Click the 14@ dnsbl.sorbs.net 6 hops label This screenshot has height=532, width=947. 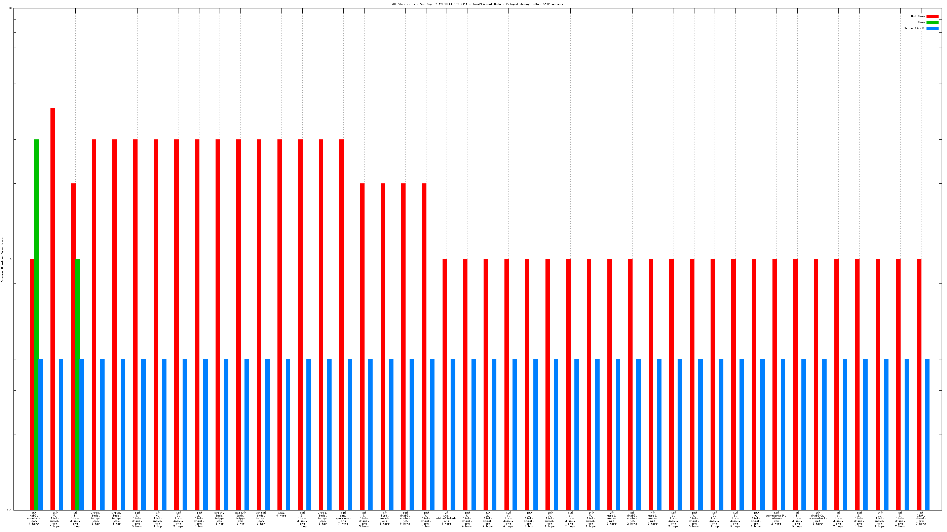click(405, 518)
